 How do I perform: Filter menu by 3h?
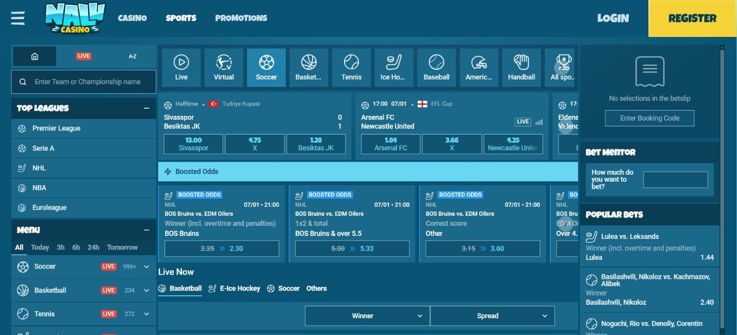pyautogui.click(x=61, y=247)
